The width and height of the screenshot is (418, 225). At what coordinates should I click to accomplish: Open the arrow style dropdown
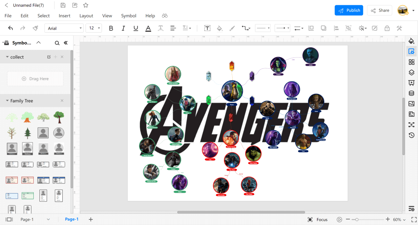(282, 28)
